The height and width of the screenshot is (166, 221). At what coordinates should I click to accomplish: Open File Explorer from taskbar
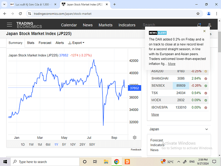[106, 162]
